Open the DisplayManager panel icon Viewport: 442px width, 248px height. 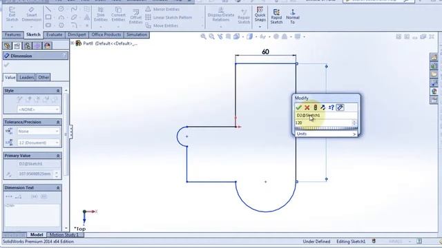point(47,45)
